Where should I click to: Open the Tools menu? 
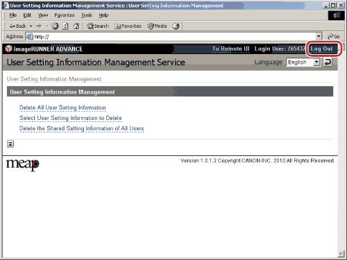[x=87, y=15]
